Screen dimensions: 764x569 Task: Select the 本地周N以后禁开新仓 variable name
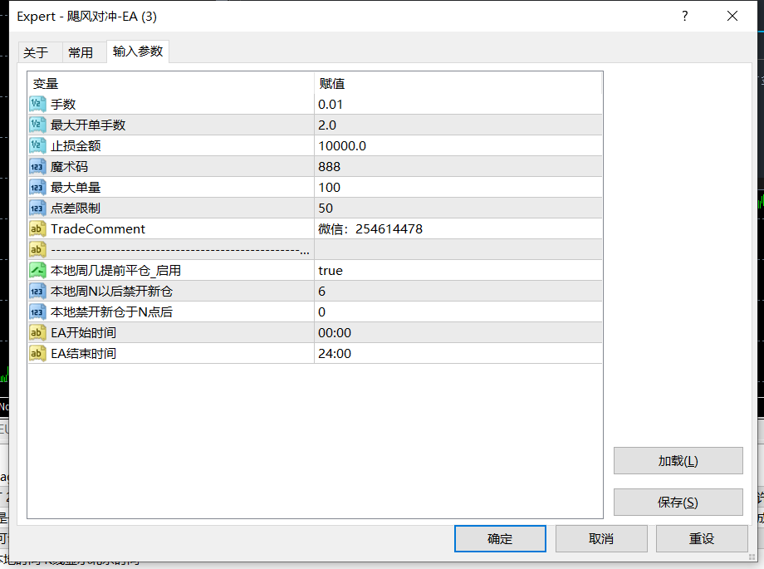(x=111, y=292)
